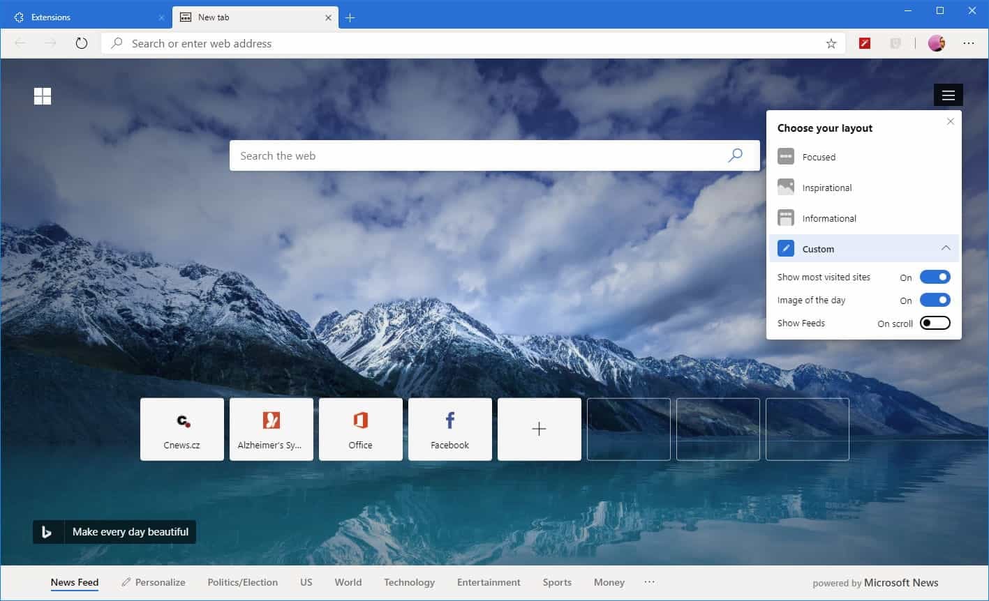Toggle the Show Feeds switch

coord(935,323)
